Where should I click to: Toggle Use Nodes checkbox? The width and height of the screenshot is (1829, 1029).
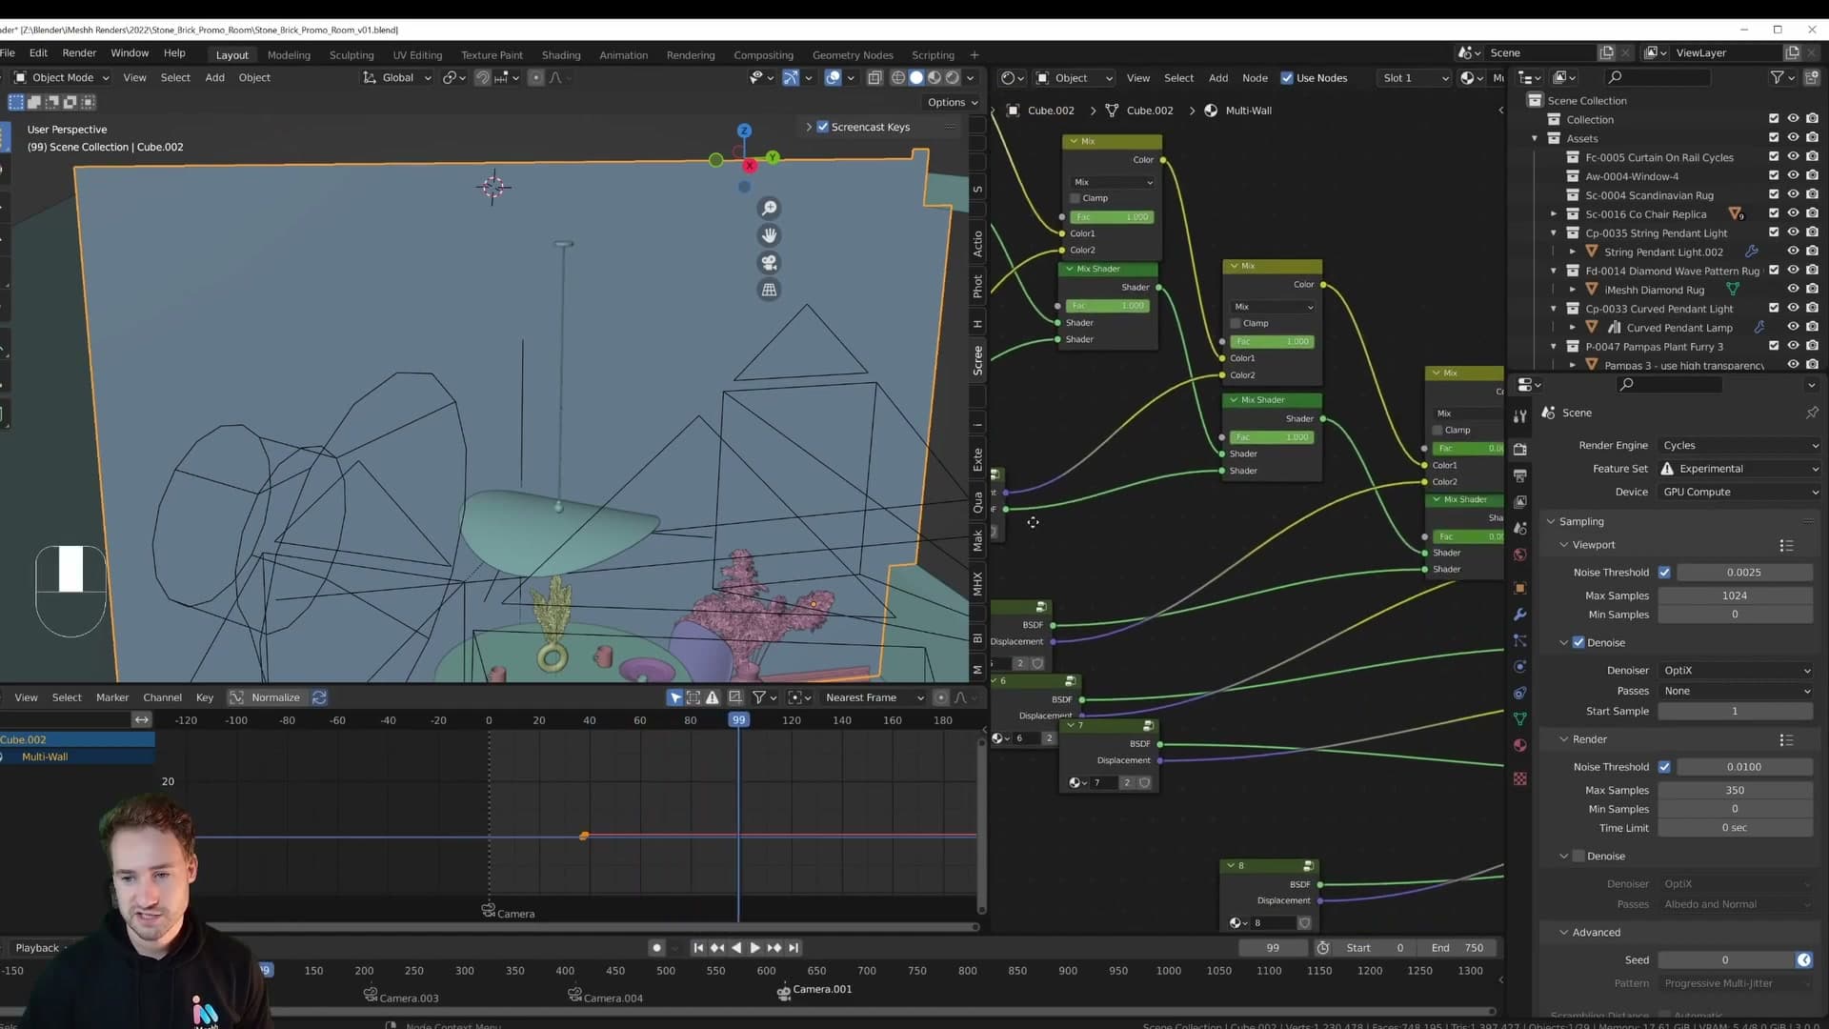(1287, 78)
